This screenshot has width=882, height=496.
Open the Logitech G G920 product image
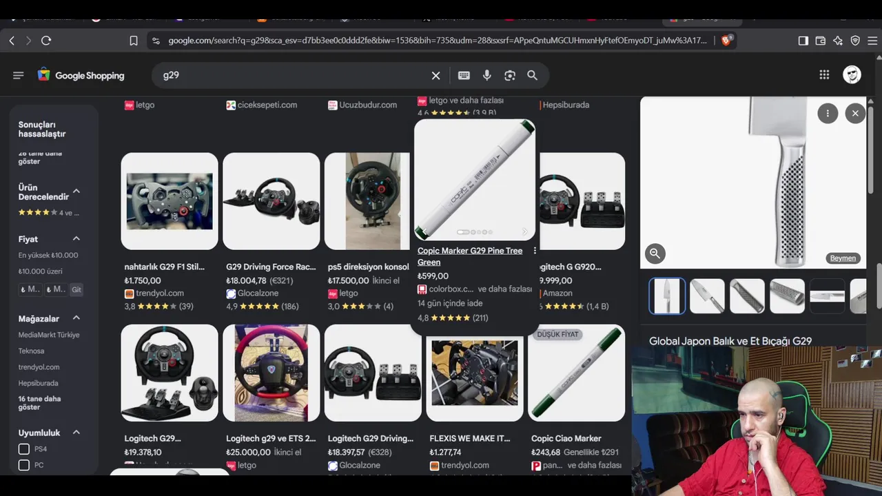582,201
